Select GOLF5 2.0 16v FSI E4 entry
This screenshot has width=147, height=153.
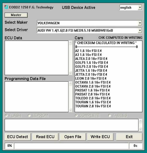pyautogui.click(x=92, y=66)
